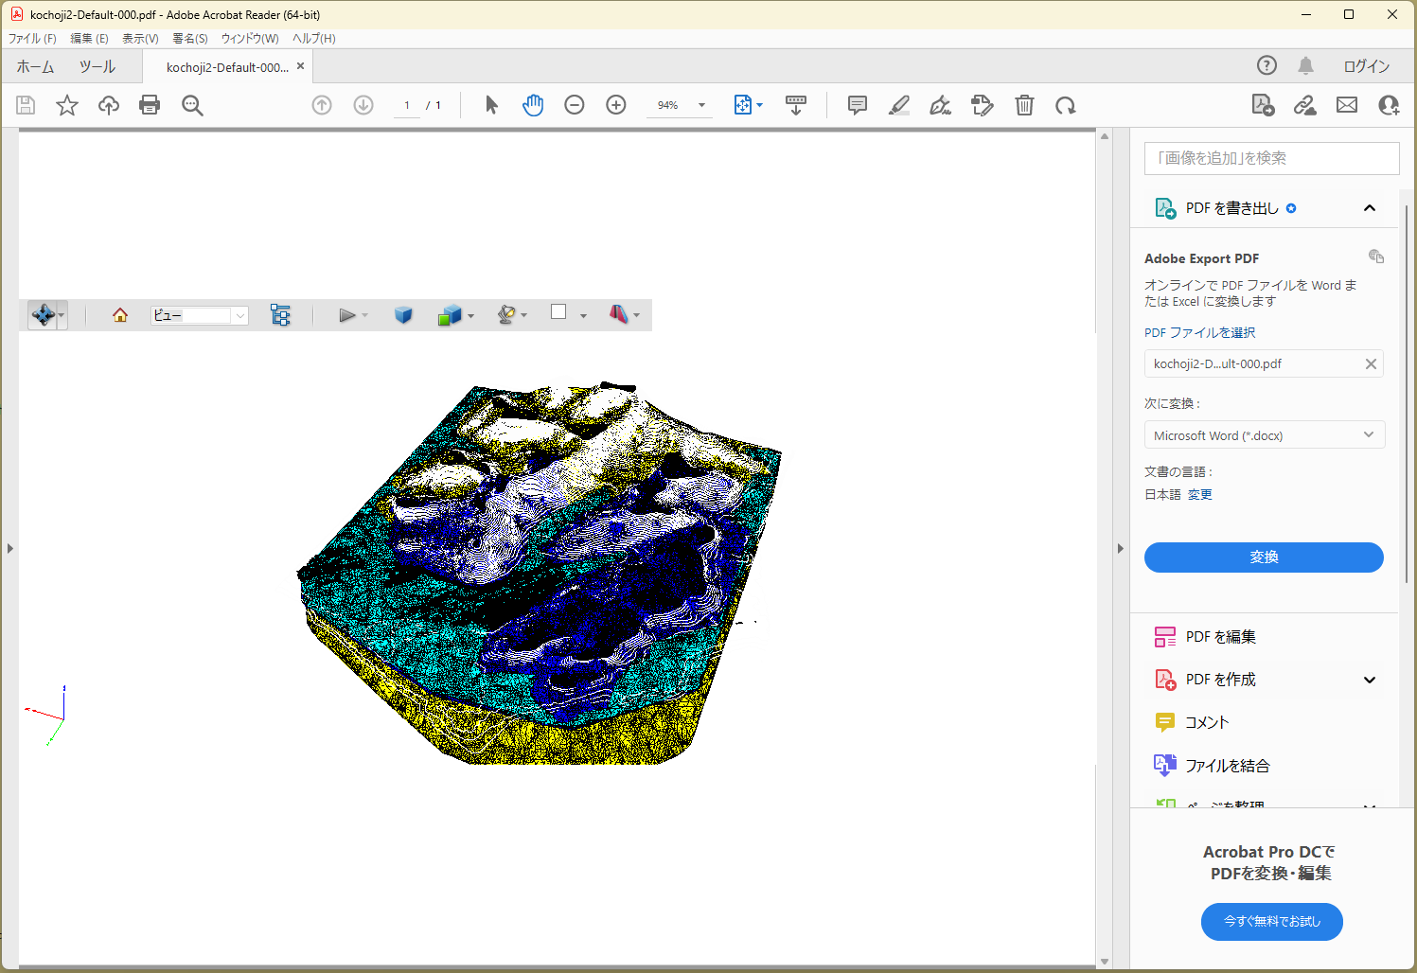1417x973 pixels.
Task: Bookmark the document with the star icon
Action: pyautogui.click(x=67, y=105)
